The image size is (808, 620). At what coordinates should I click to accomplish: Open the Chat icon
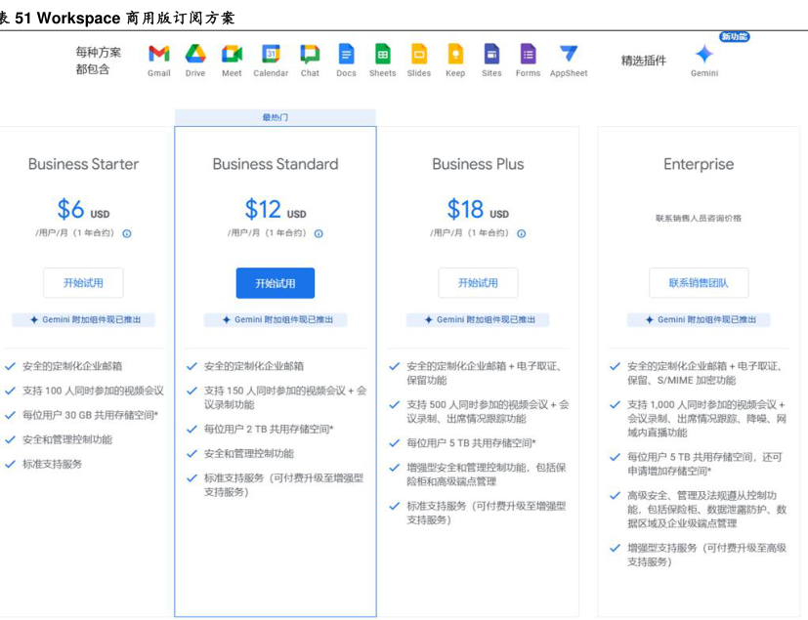(310, 54)
